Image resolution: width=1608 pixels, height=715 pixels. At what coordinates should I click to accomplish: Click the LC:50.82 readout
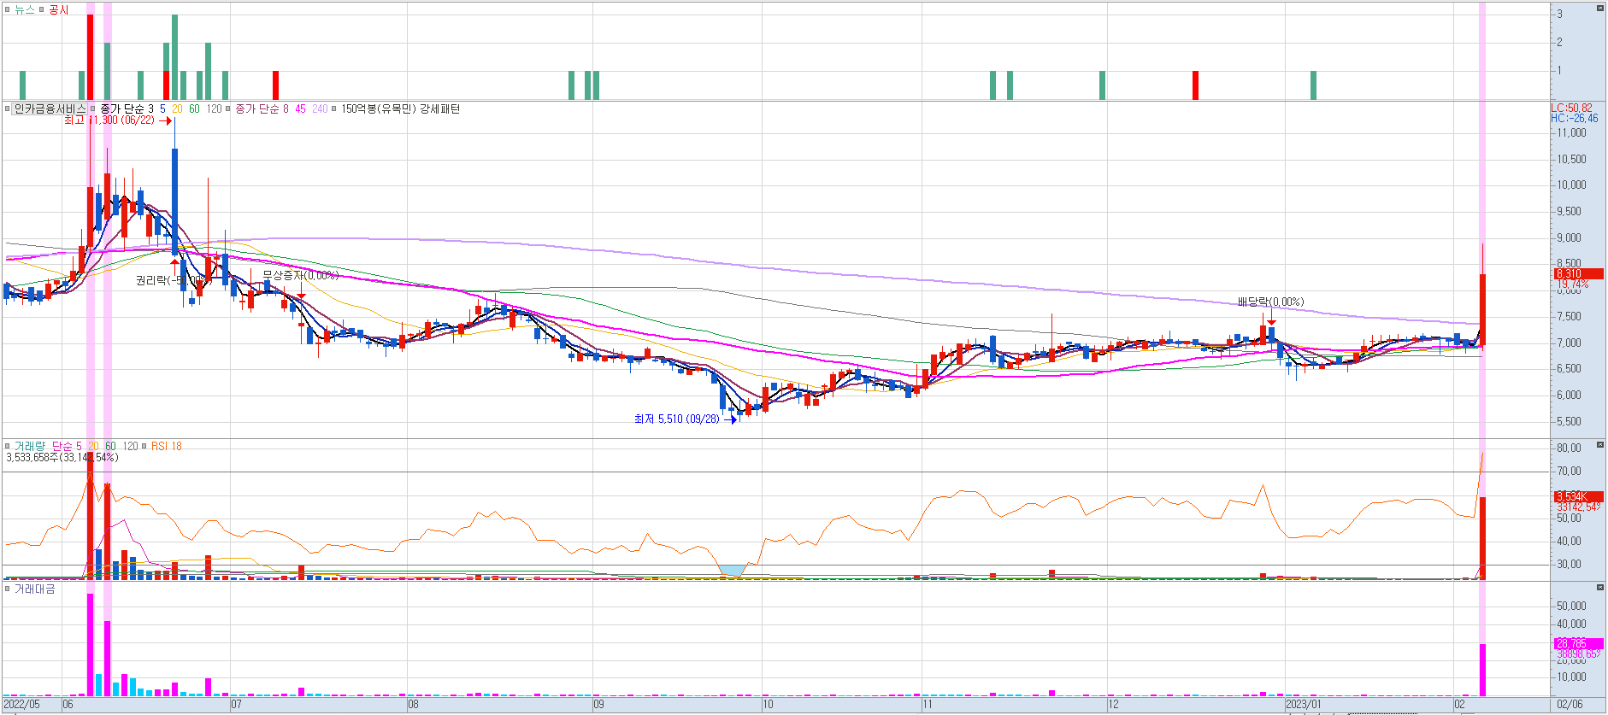1573,108
